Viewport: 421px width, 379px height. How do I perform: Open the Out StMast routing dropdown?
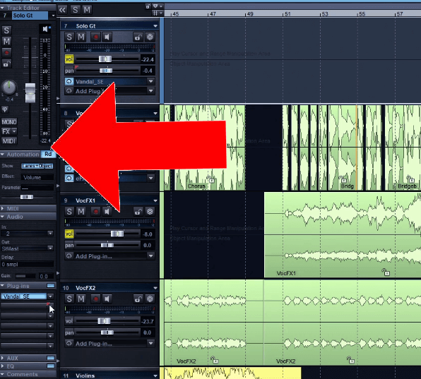click(50, 248)
